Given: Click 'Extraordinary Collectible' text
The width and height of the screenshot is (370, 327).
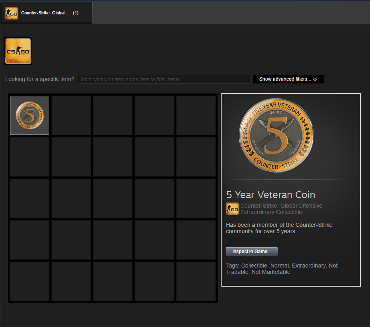Looking at the screenshot, I should pos(271,212).
